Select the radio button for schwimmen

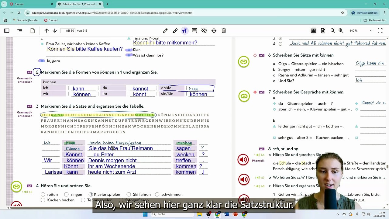[x=157, y=194]
